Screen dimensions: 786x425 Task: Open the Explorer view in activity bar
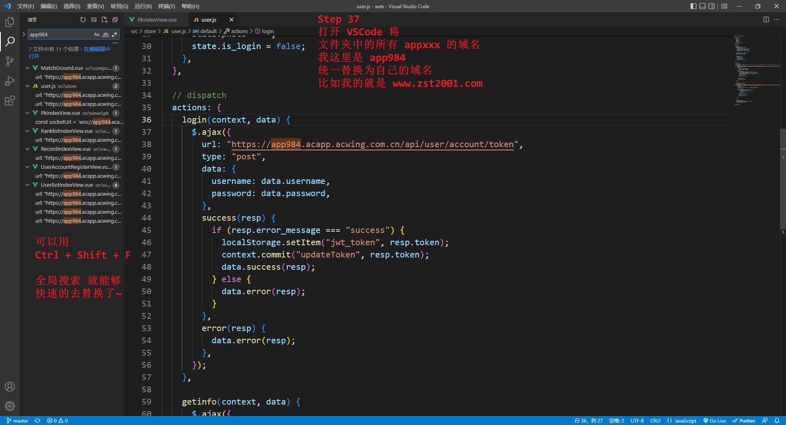coord(10,22)
